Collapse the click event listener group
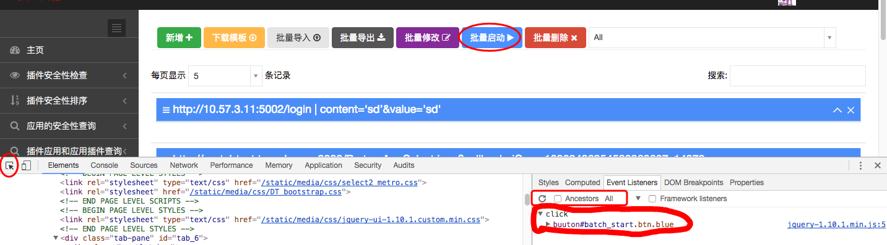 [x=540, y=214]
